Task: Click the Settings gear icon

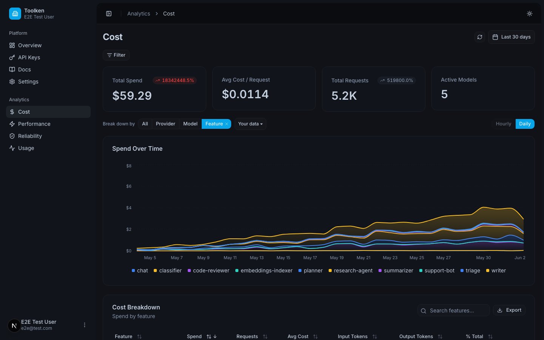Action: [12, 82]
